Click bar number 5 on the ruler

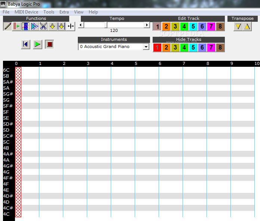tap(136, 63)
